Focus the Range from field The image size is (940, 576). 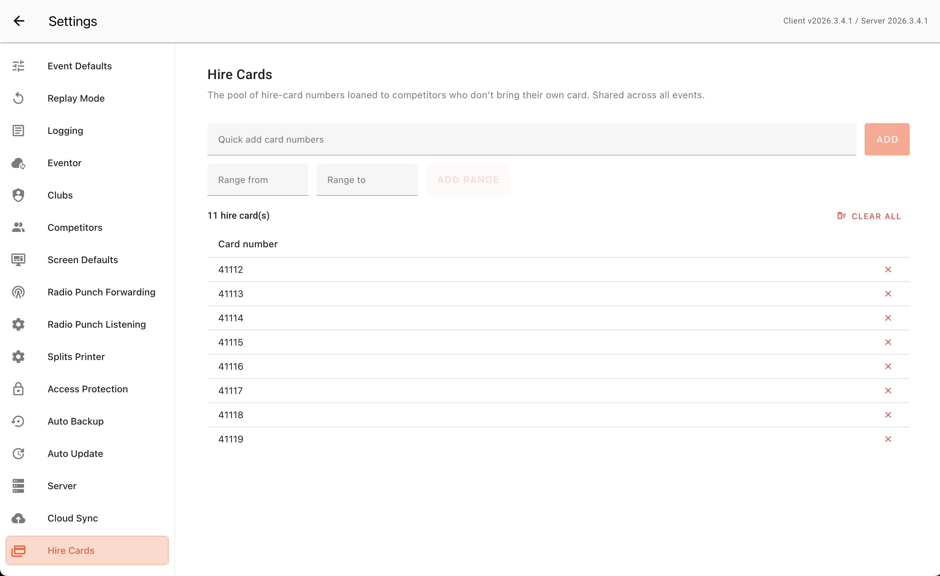(x=258, y=180)
